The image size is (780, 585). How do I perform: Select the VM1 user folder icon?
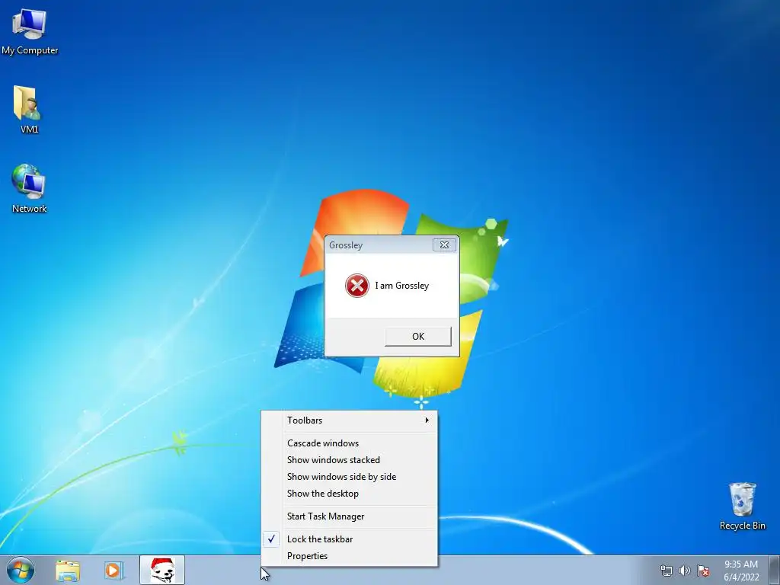(x=28, y=110)
